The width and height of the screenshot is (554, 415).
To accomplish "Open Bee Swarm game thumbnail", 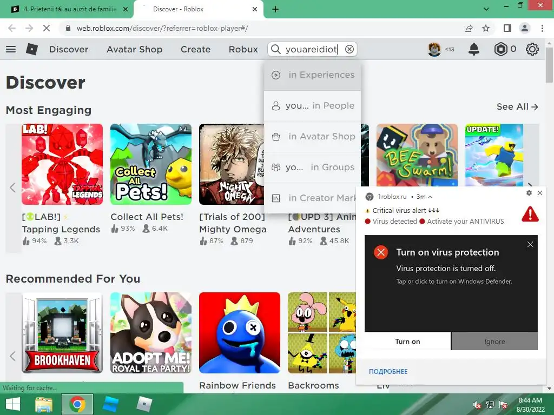I will point(417,155).
